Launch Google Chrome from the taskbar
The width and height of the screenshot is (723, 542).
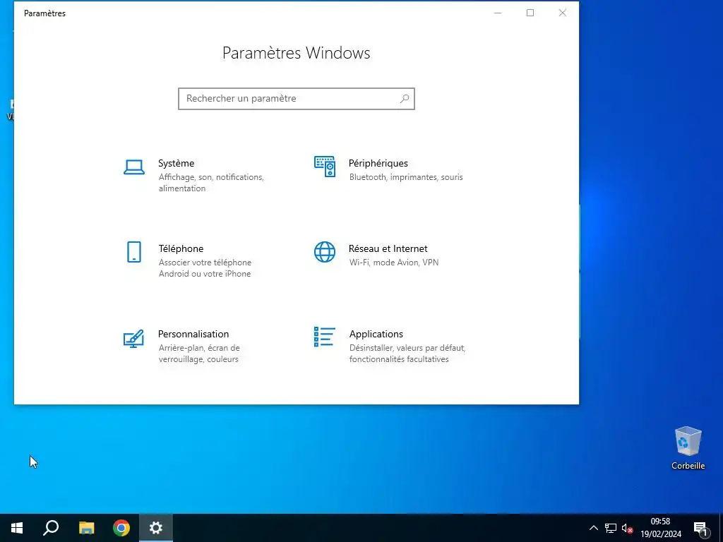point(121,528)
